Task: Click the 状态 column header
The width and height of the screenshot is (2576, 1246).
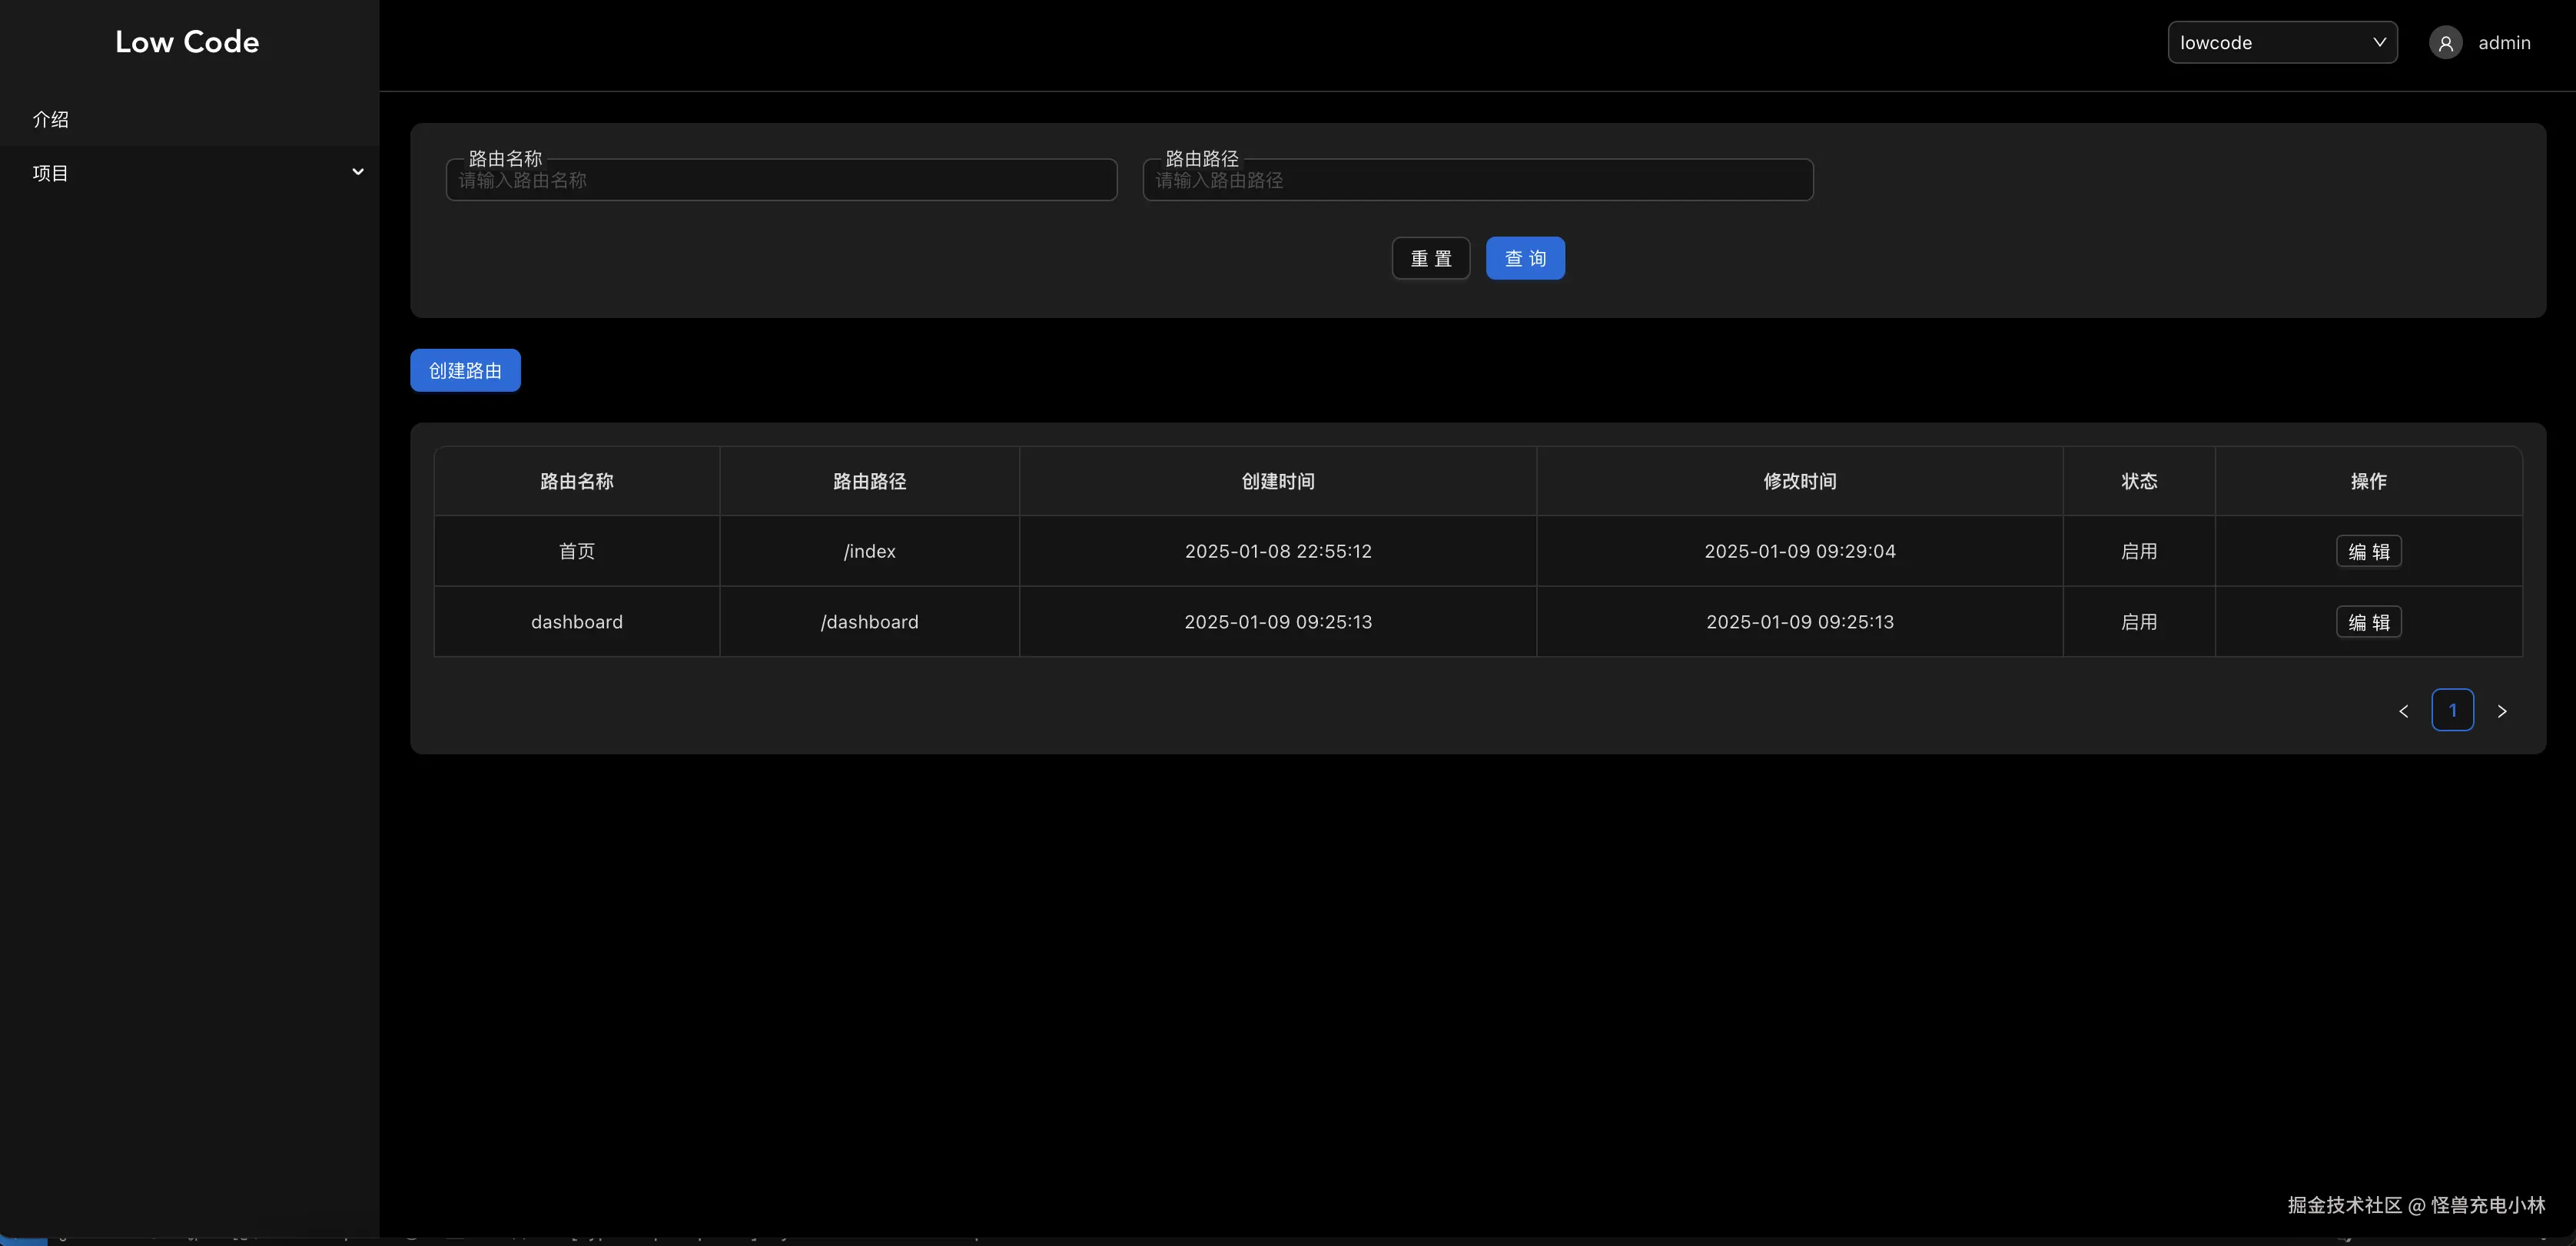Action: tap(2138, 482)
